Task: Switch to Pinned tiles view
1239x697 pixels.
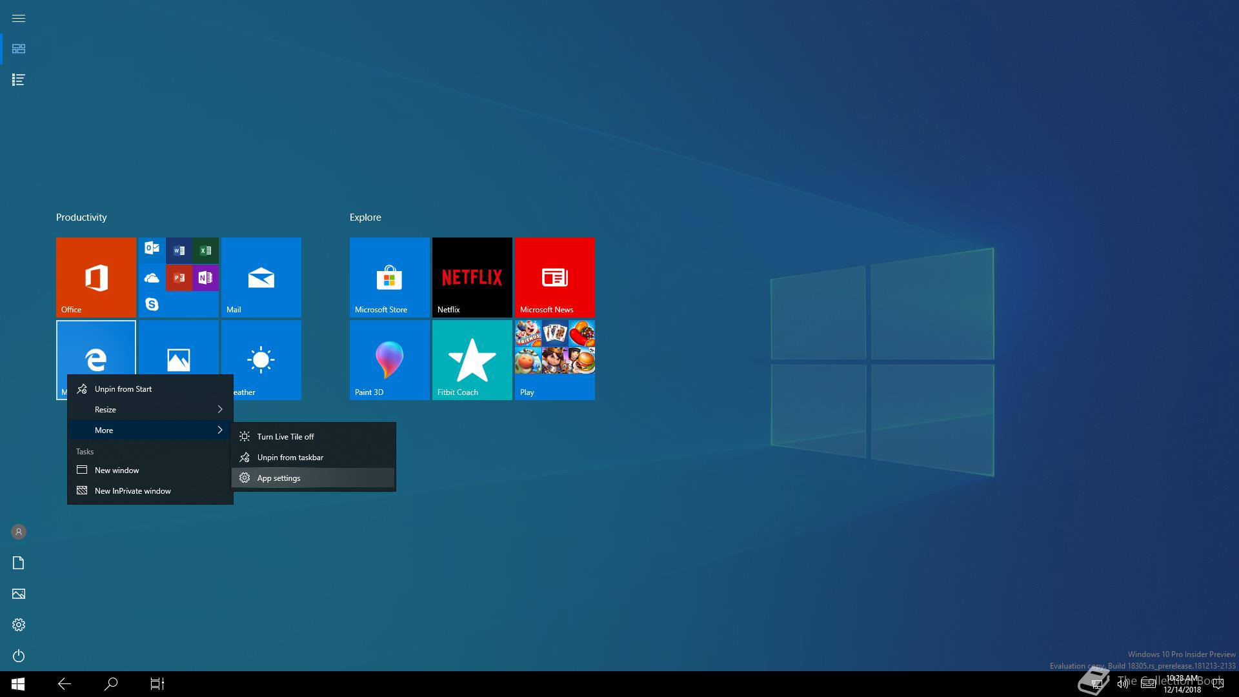Action: 19,49
